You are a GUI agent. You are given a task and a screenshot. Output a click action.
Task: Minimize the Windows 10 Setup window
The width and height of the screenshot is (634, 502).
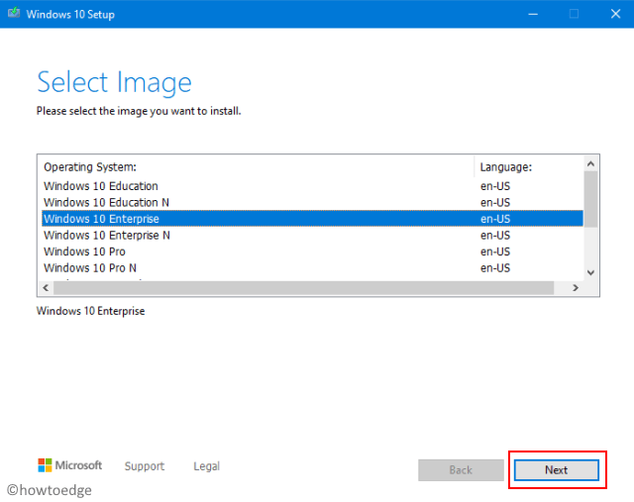tap(533, 14)
